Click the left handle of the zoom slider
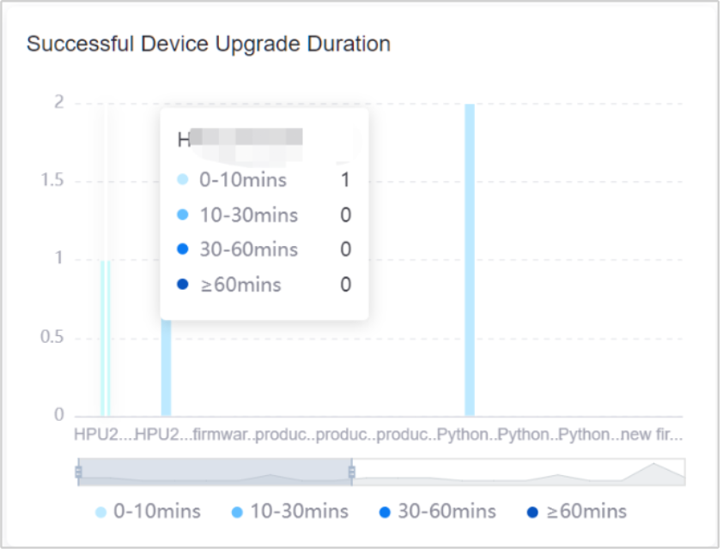Image resolution: width=723 pixels, height=553 pixels. 78,472
